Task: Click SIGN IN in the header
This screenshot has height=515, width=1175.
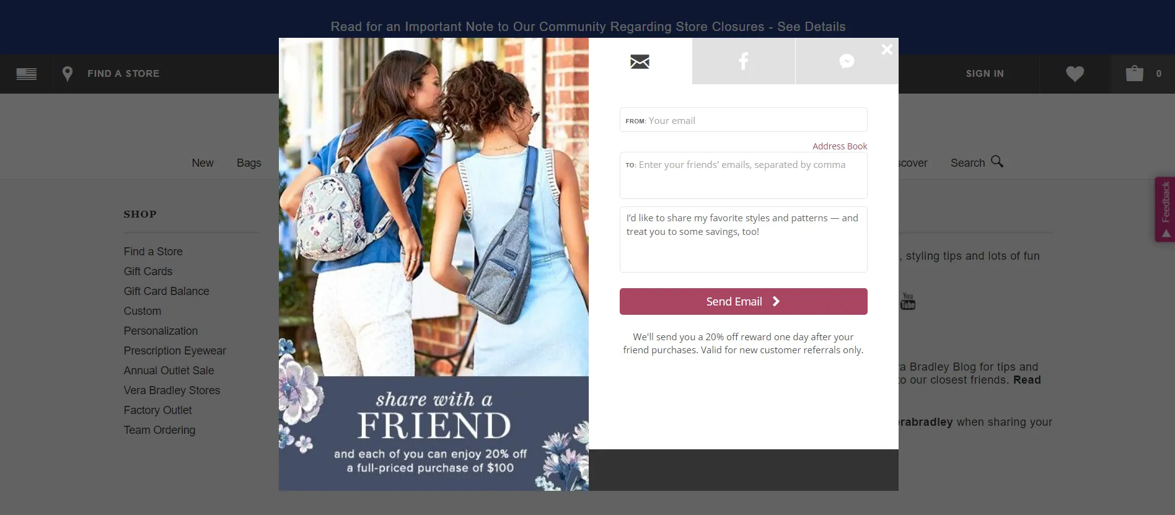Action: 985,74
